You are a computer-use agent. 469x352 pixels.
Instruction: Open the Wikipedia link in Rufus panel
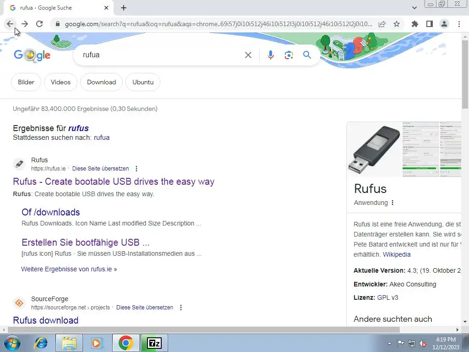[397, 254]
